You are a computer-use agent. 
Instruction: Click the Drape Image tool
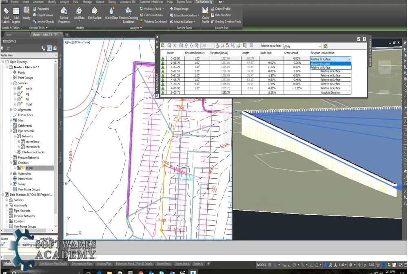179,9
